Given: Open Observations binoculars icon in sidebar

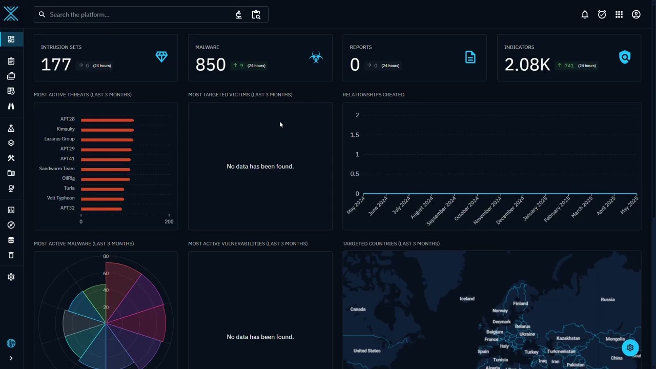Looking at the screenshot, I should pyautogui.click(x=11, y=106).
